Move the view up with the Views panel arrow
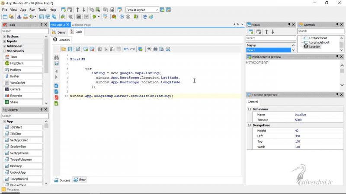The width and height of the screenshot is (346, 194). (266, 31)
